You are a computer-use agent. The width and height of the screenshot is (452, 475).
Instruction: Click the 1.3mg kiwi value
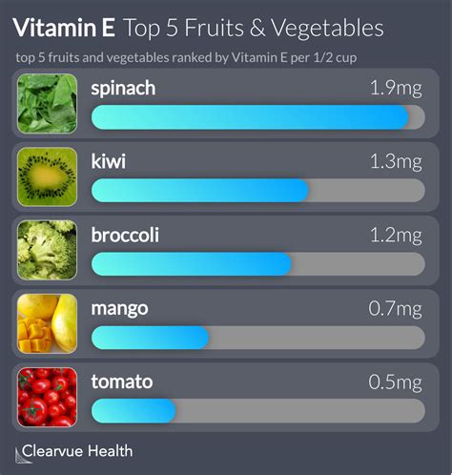(397, 161)
